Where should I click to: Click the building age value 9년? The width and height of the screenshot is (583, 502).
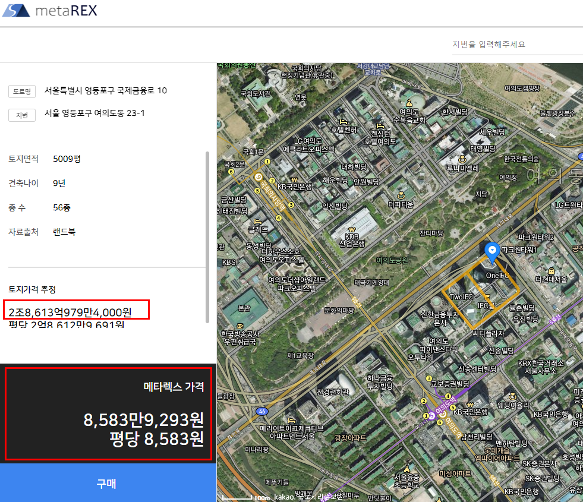tap(59, 183)
